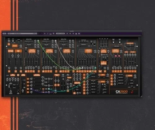Click the Preamplifier input jack

click(9, 41)
